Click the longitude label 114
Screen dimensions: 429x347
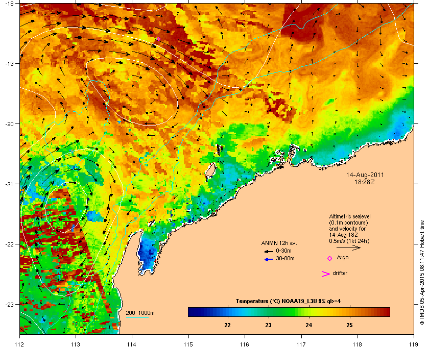[x=132, y=344]
